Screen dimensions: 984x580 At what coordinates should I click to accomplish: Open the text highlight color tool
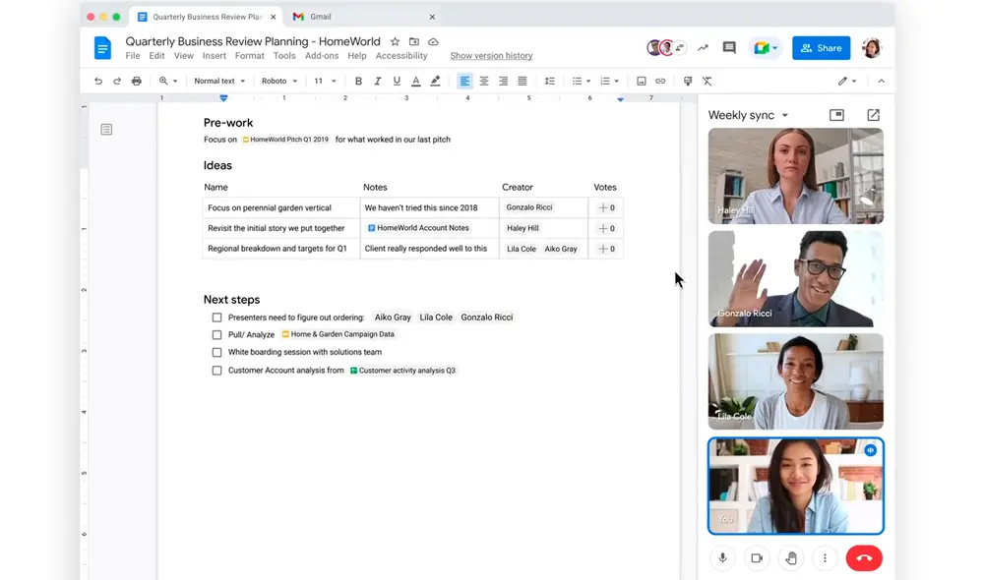coord(434,81)
